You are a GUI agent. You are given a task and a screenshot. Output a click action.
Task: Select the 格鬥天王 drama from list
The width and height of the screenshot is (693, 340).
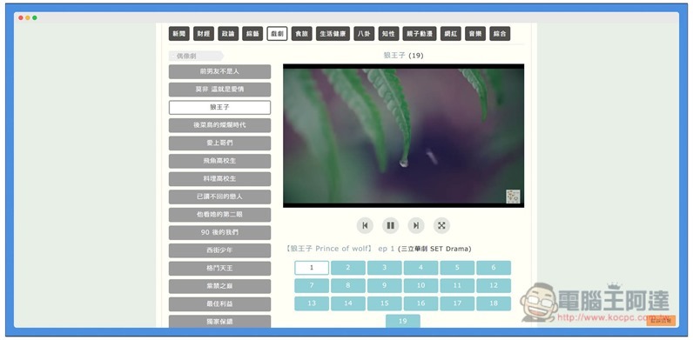[219, 268]
